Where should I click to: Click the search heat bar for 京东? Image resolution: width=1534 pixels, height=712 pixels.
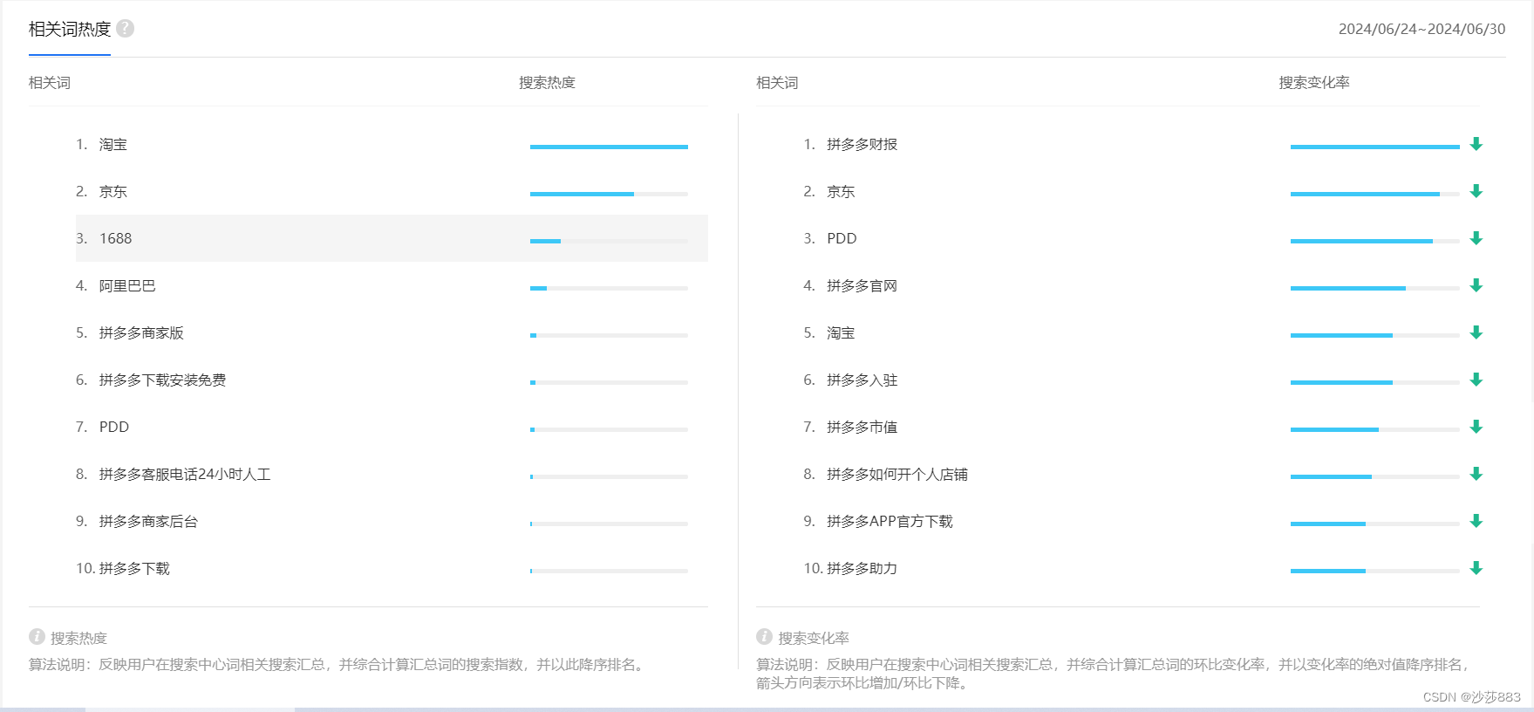609,194
